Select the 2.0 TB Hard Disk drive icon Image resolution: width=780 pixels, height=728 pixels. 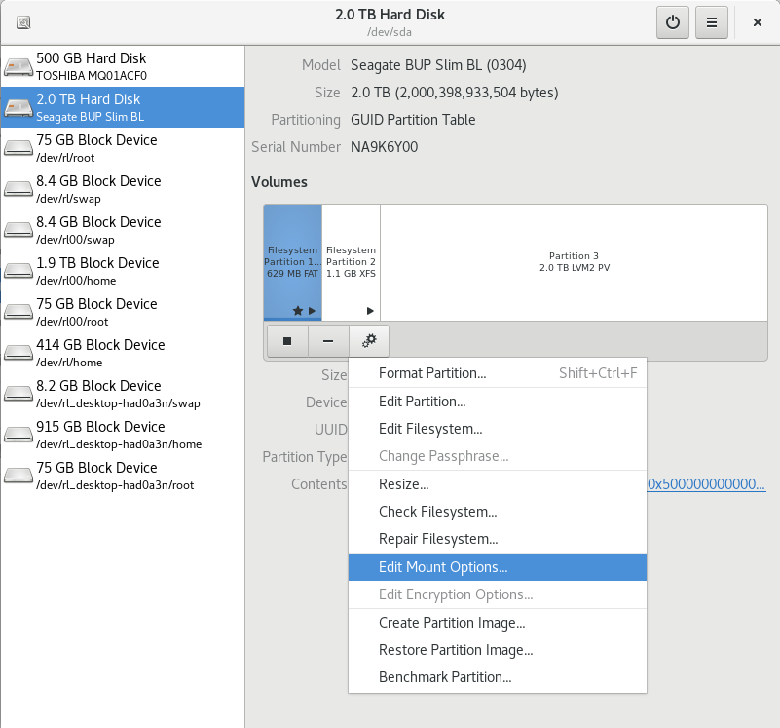[19, 107]
